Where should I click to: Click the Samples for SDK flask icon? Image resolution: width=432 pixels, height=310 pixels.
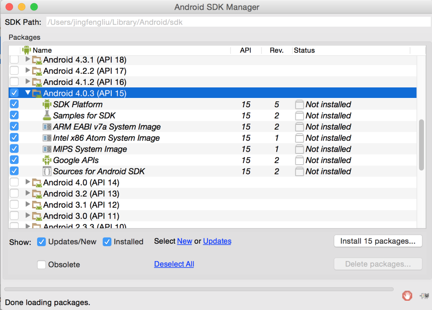[47, 116]
